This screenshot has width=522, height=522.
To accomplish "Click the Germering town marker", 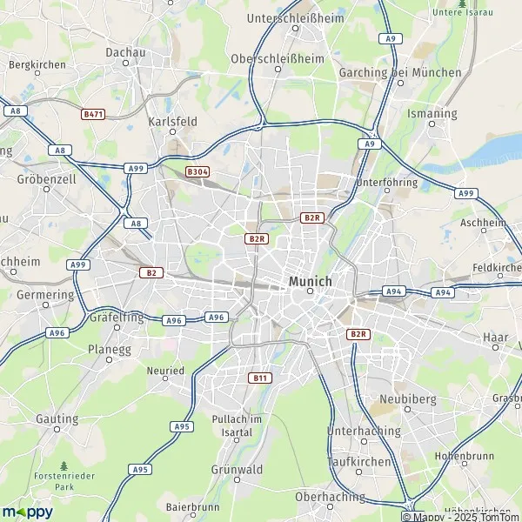I will click(45, 305).
